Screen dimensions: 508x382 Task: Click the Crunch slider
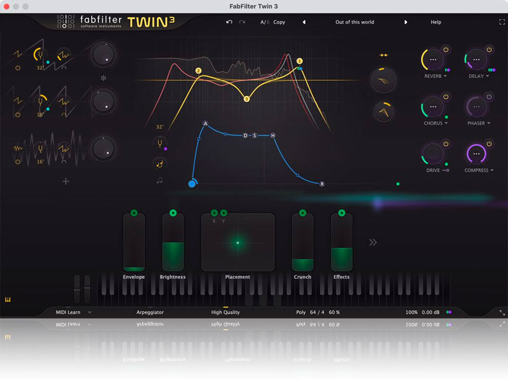(x=303, y=242)
